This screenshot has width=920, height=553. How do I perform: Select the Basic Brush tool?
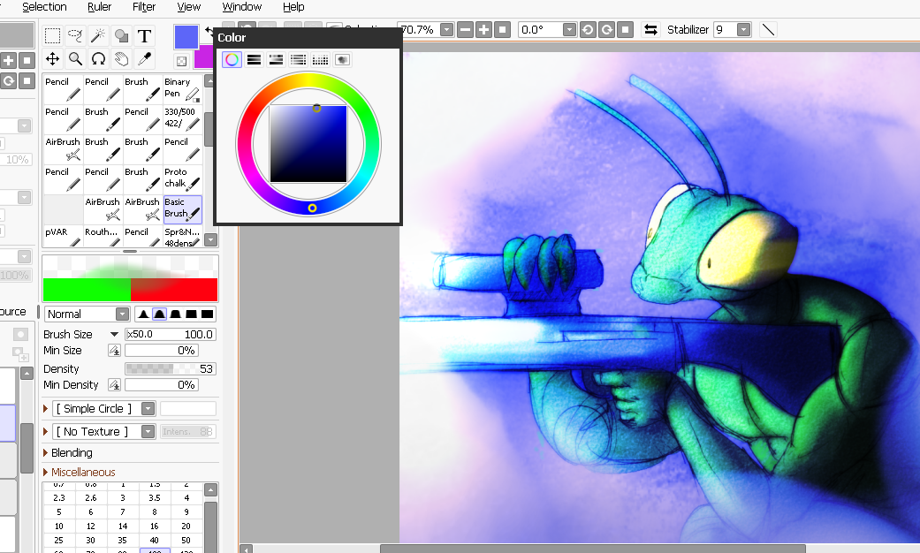pos(182,209)
